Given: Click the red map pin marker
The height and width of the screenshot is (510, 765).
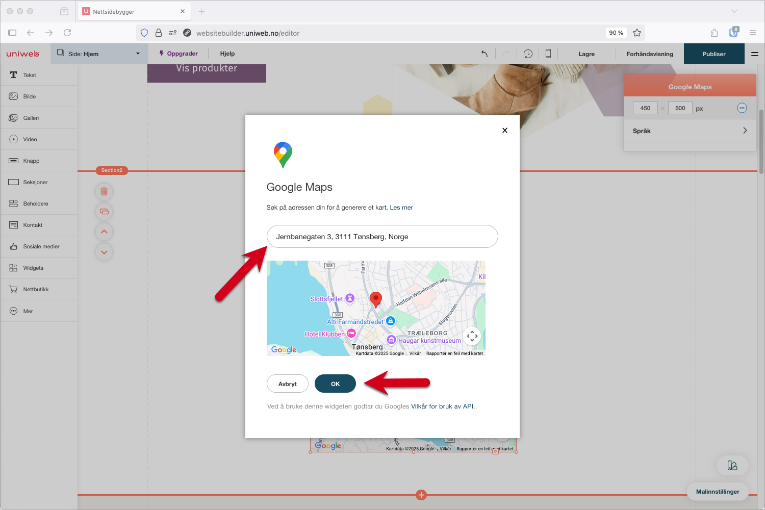Looking at the screenshot, I should click(x=376, y=299).
